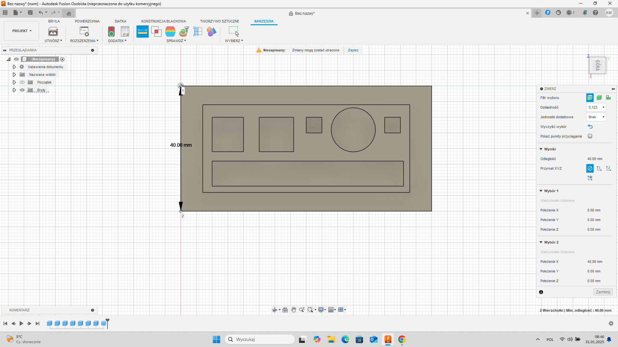Toggle the first Przyrost XYZ option

click(x=590, y=168)
